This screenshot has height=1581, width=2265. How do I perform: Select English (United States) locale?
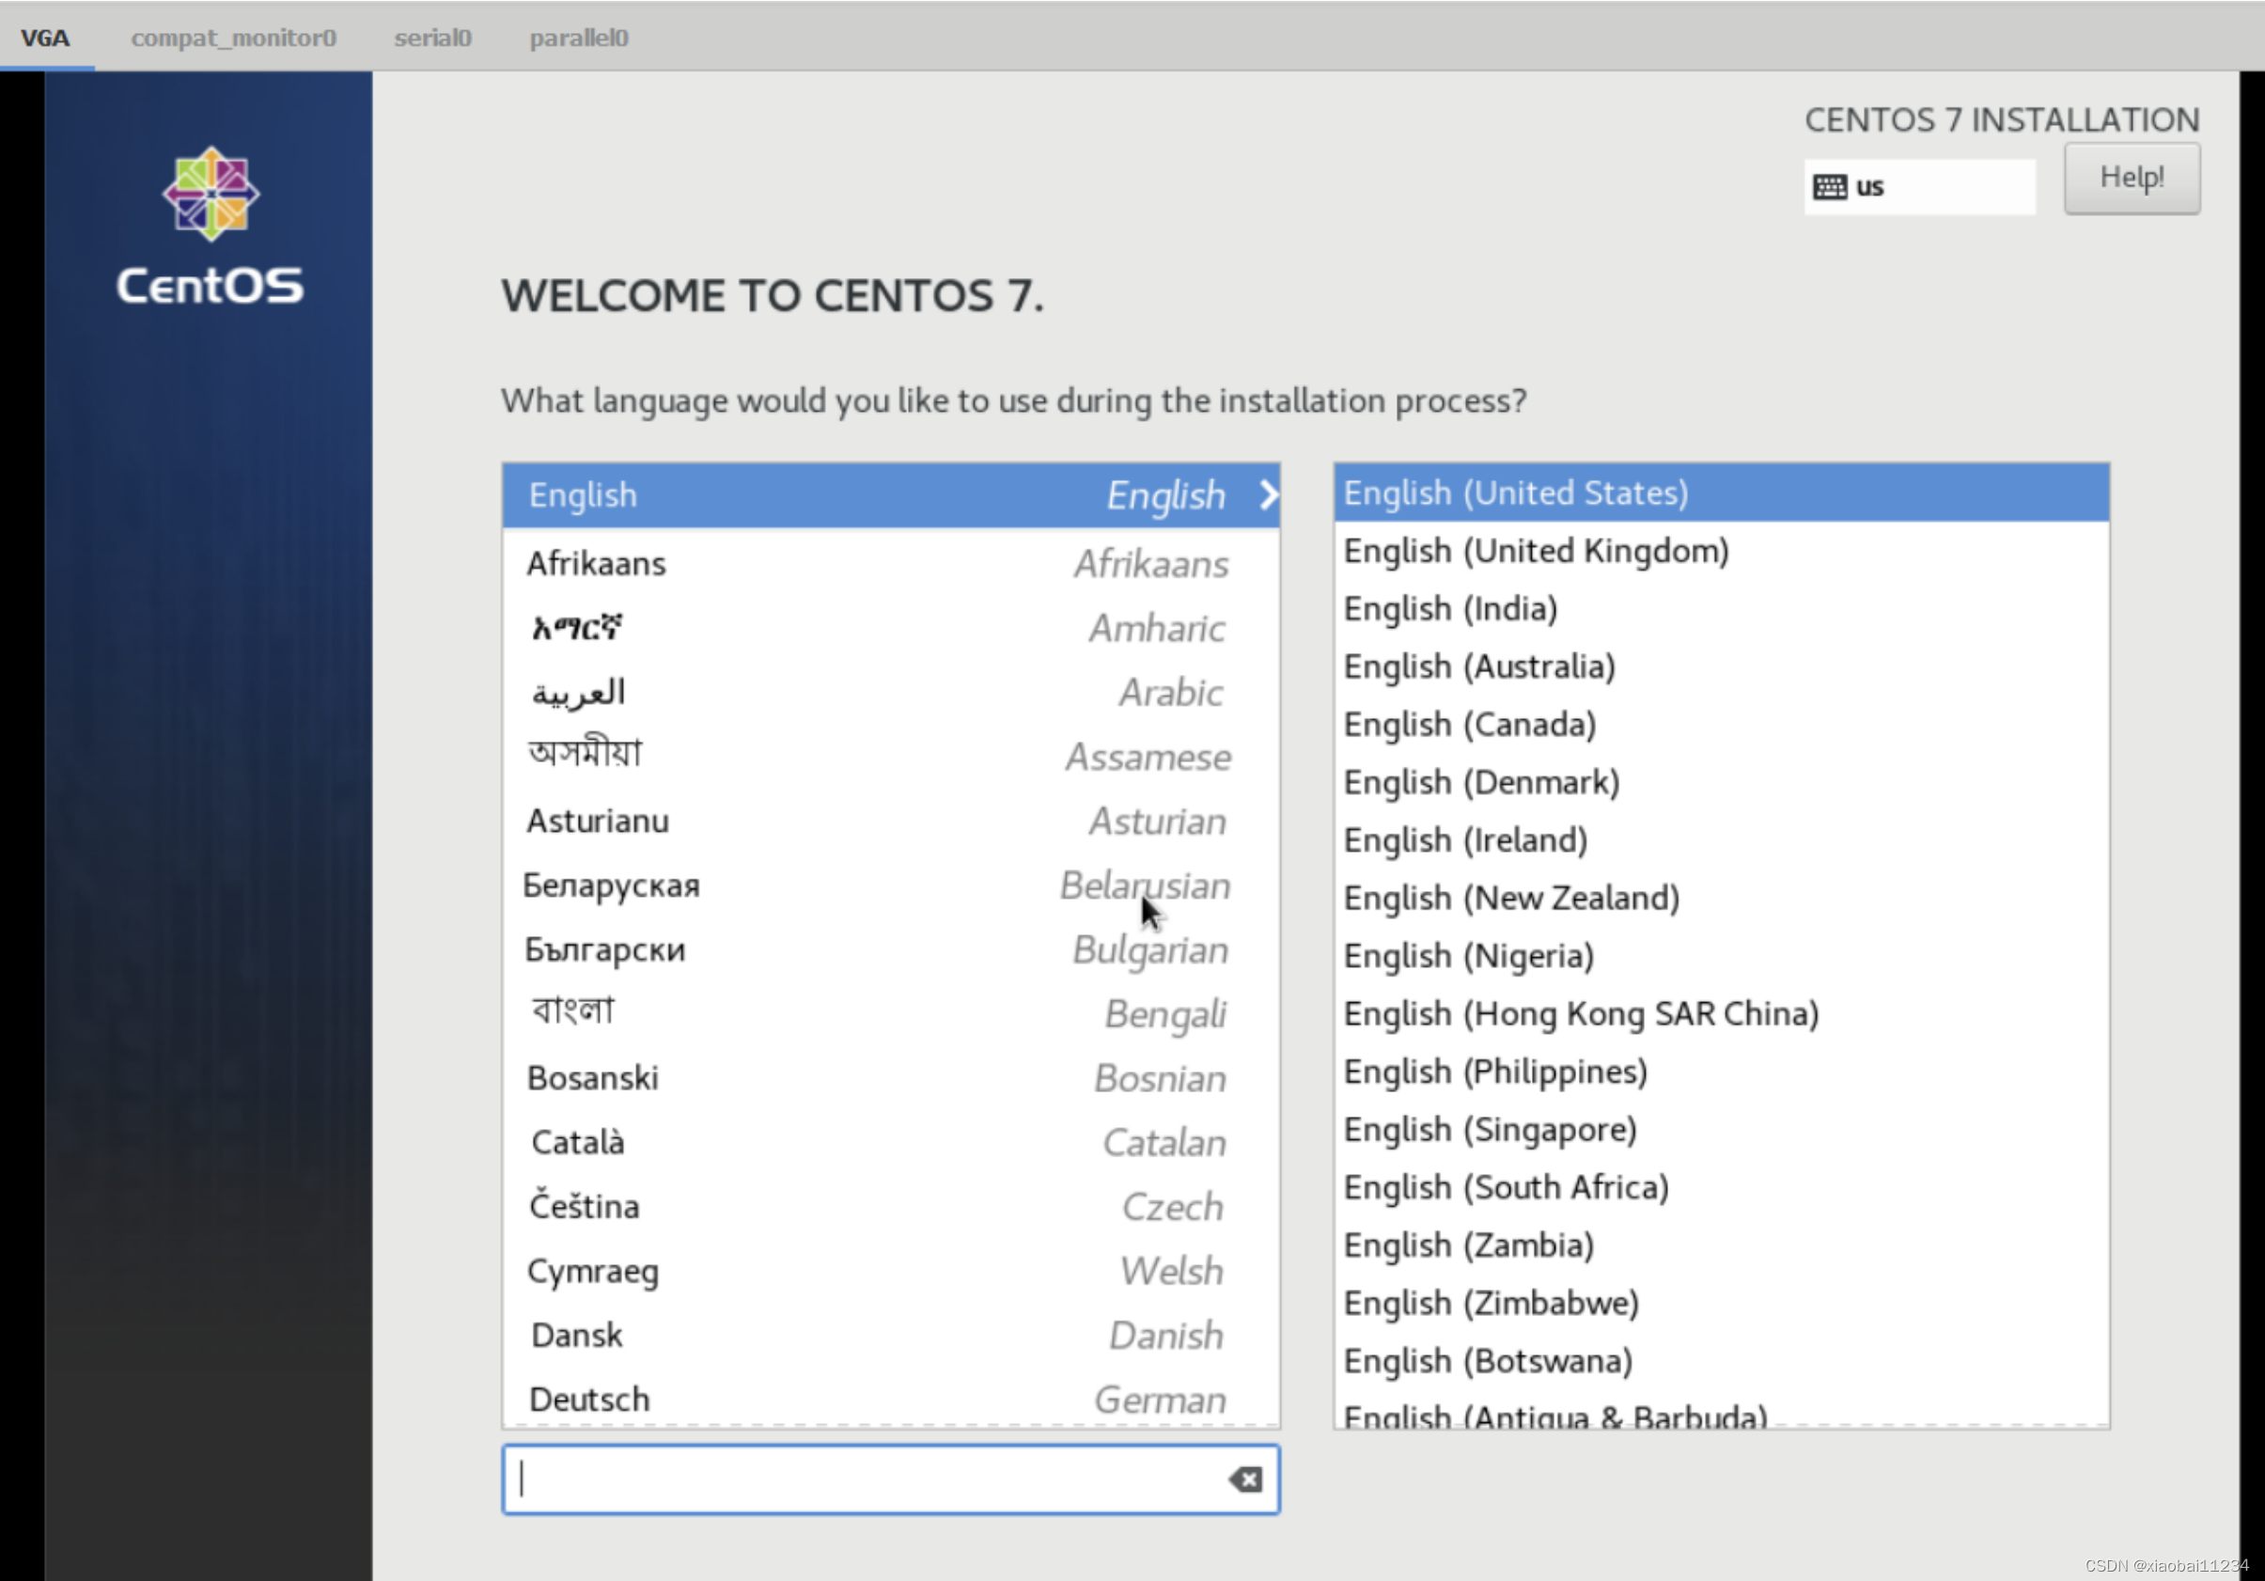point(1722,493)
